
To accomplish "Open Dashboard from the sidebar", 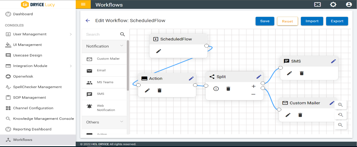I will click(x=38, y=14).
